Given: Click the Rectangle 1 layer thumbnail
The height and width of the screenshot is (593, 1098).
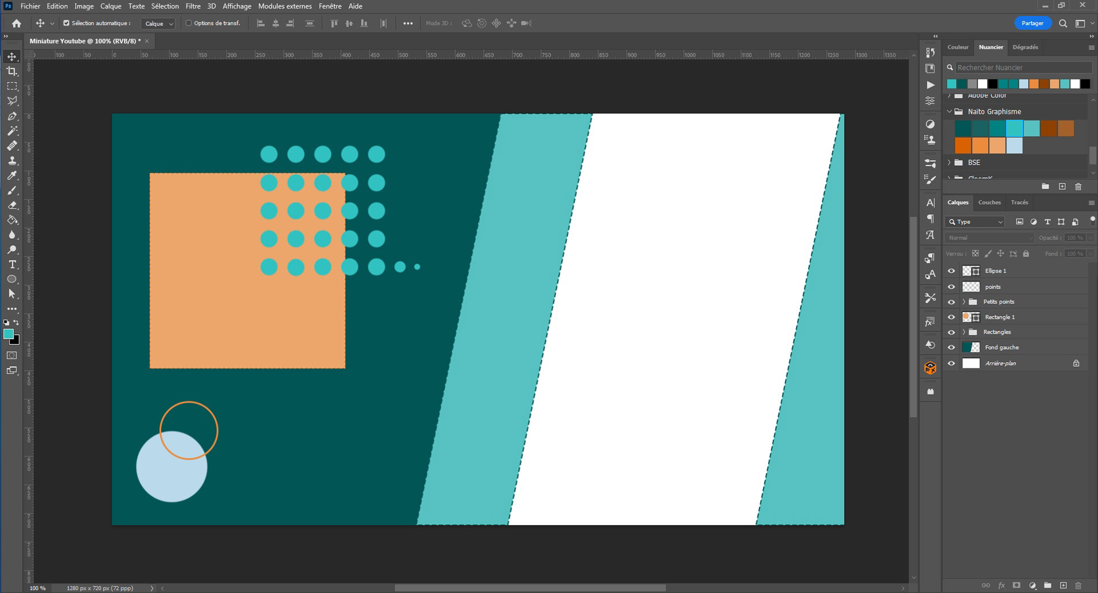Looking at the screenshot, I should (x=971, y=317).
